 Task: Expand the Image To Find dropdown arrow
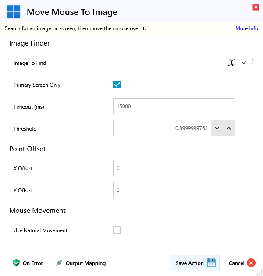pos(244,63)
